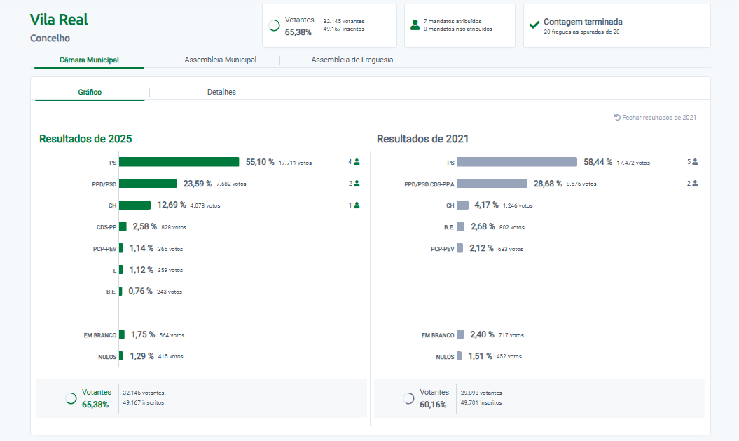Click the PS mandates person icon in 2025 results
This screenshot has height=441, width=739.
[x=357, y=162]
